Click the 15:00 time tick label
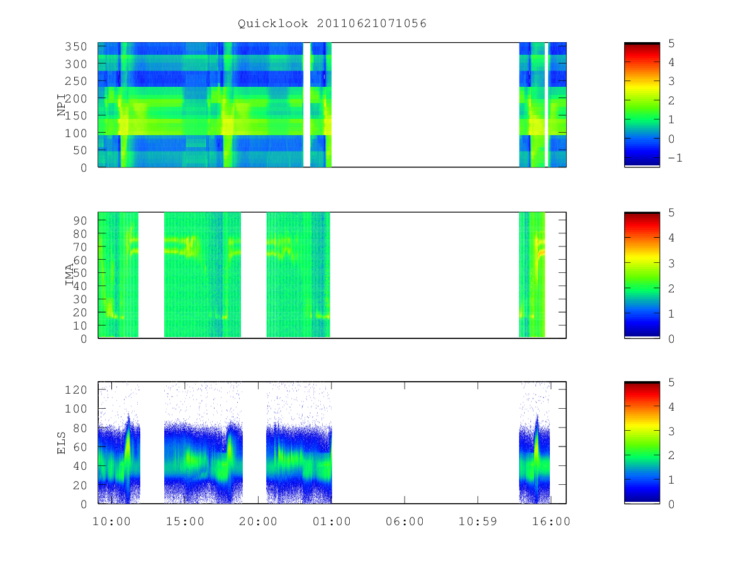The height and width of the screenshot is (566, 755). [184, 521]
